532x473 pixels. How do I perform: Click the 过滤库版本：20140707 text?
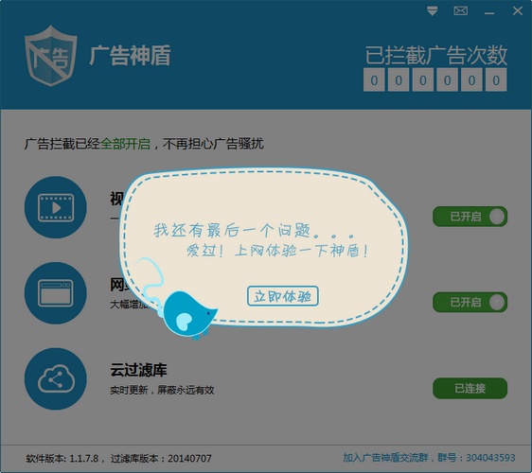[161, 459]
